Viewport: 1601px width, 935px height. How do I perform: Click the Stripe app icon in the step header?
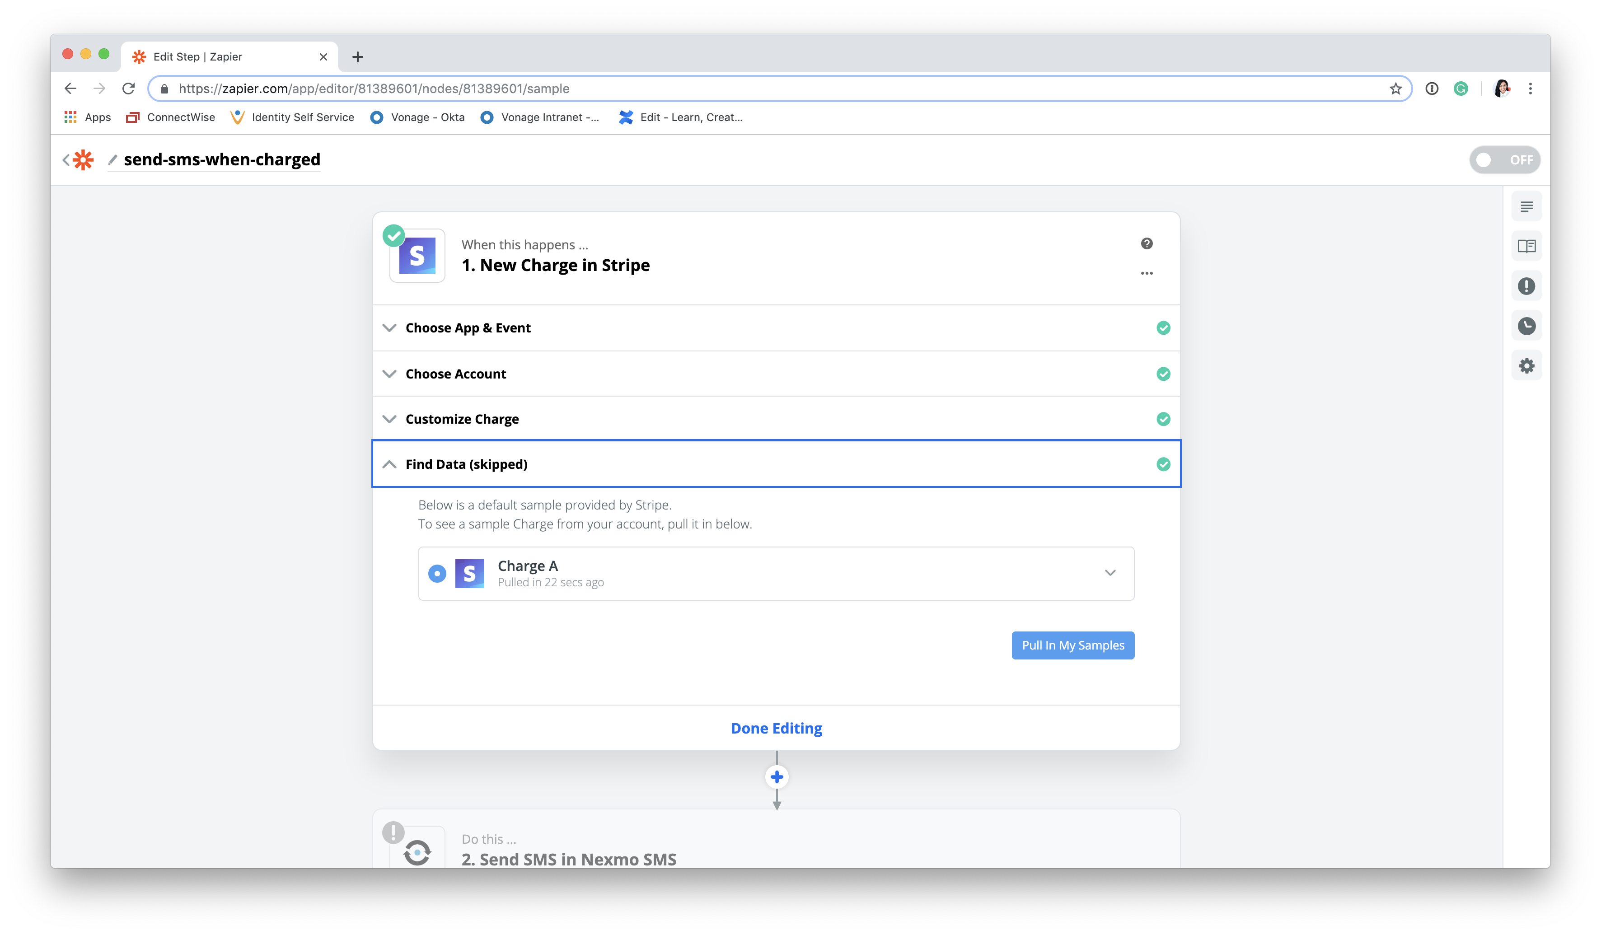coord(417,255)
